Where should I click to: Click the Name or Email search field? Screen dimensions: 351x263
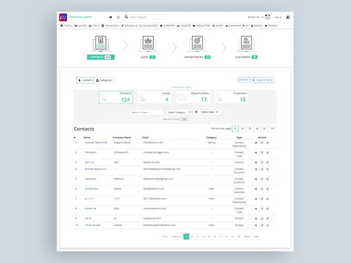(147, 112)
